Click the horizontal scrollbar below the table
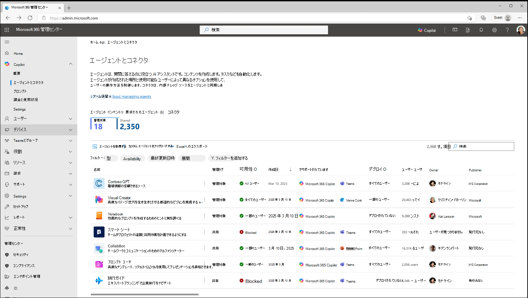528x298 pixels. (x=145, y=294)
